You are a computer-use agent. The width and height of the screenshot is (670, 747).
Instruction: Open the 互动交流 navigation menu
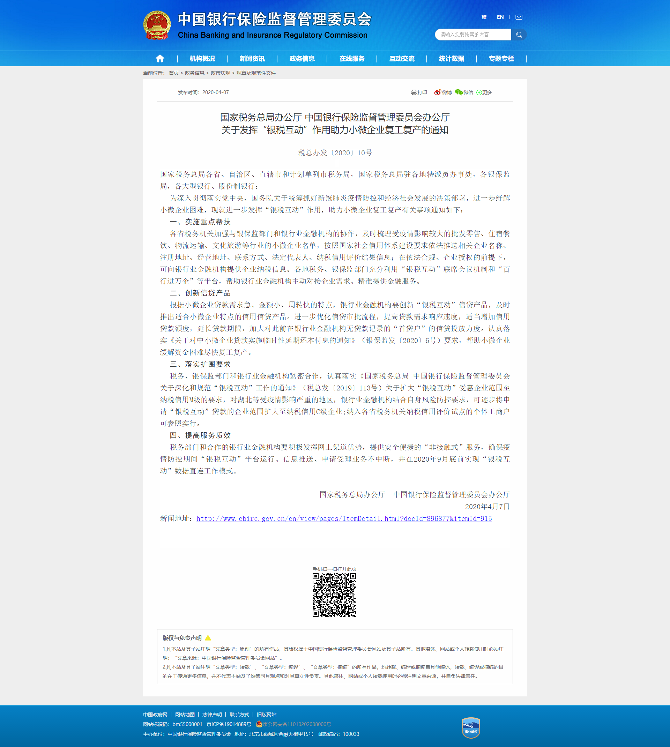tap(402, 59)
